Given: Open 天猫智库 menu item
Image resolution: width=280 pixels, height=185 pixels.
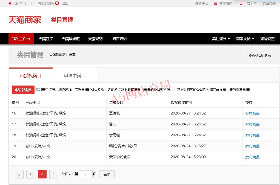Looking at the screenshot, I should coord(46,39).
